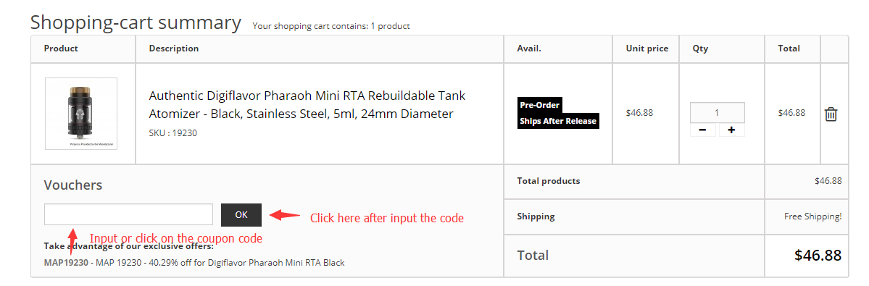Click the SKU : 19230 text

coord(173,133)
